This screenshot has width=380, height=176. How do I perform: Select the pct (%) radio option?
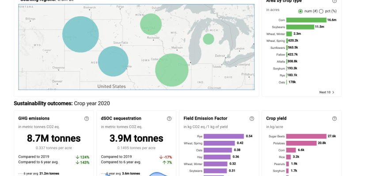click(321, 11)
